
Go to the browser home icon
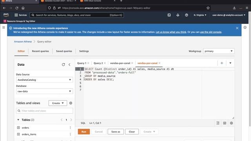click(x=23, y=8)
